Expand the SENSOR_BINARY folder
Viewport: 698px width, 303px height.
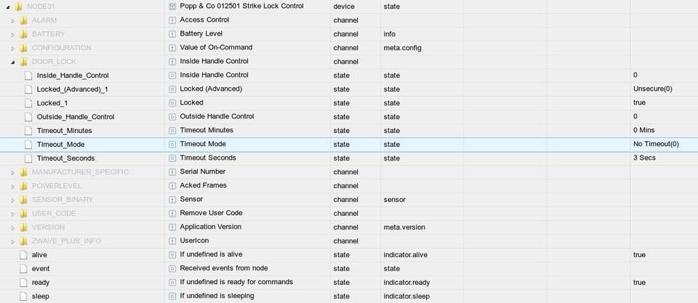pyautogui.click(x=13, y=200)
